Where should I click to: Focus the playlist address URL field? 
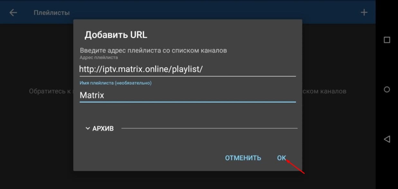(x=188, y=69)
